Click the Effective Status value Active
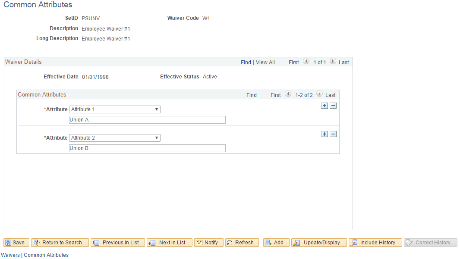The height and width of the screenshot is (259, 460). [210, 77]
